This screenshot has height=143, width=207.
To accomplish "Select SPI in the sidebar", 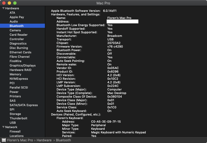I will coord(12,109).
